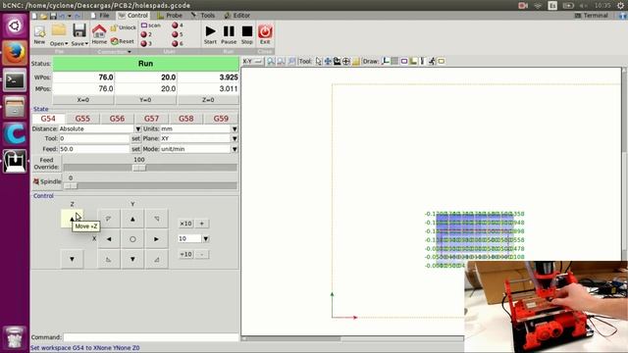Toggle drawing of grid
This screenshot has height=353, width=628.
[394, 61]
